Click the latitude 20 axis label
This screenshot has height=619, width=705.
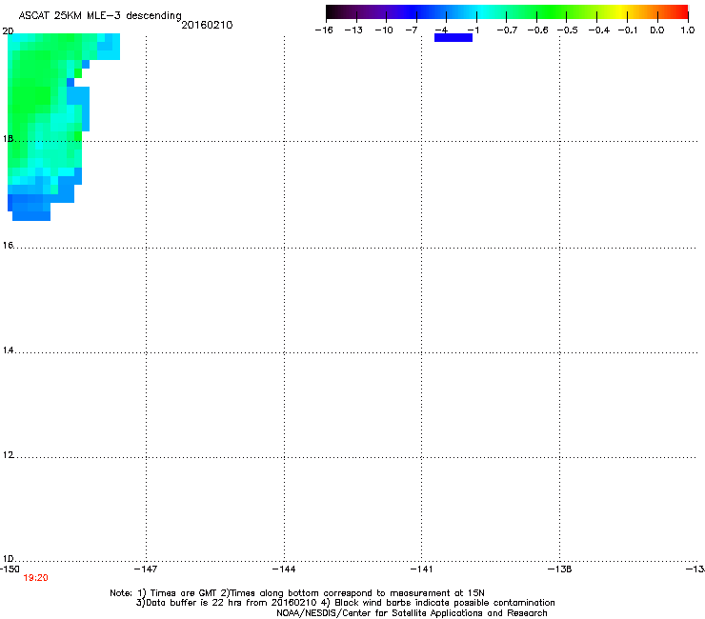pos(8,31)
